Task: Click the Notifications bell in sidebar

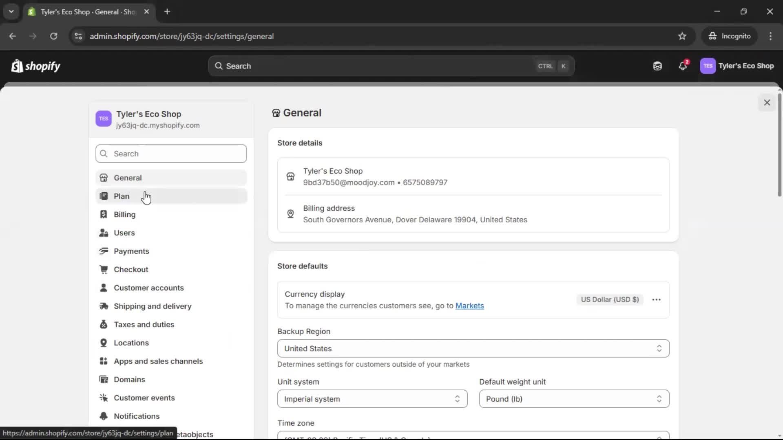Action: [x=104, y=416]
